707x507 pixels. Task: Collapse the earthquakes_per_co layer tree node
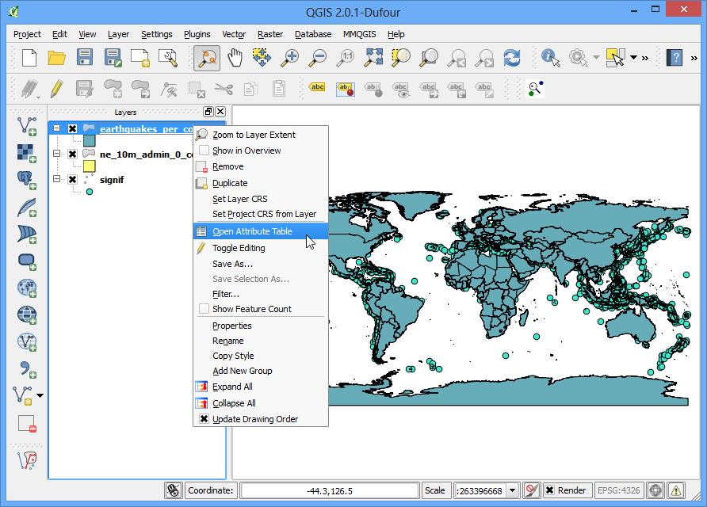57,128
